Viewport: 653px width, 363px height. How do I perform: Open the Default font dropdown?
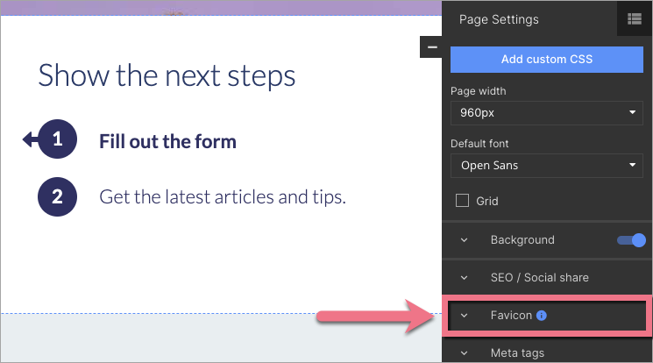coord(547,165)
